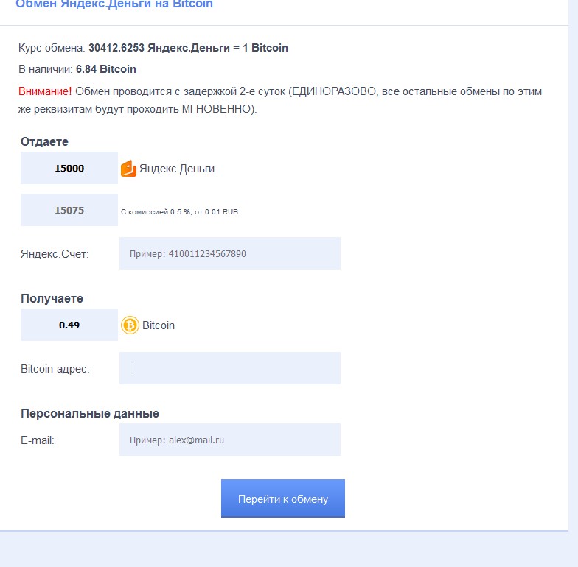Focus the Яндекс.Счет account number field
The image size is (578, 567).
click(x=230, y=253)
